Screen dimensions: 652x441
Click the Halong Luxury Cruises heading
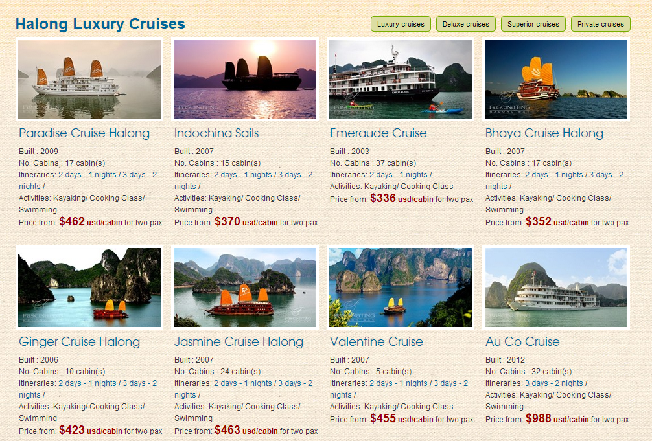click(100, 25)
